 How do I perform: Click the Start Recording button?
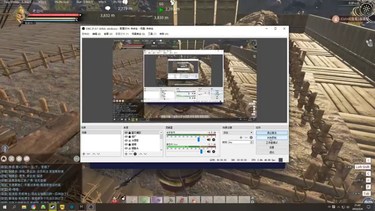click(x=272, y=137)
